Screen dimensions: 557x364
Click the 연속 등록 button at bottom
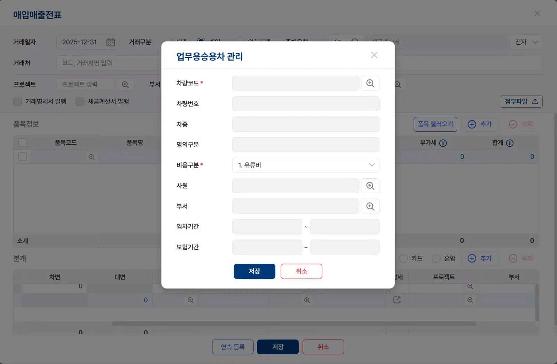(233, 347)
